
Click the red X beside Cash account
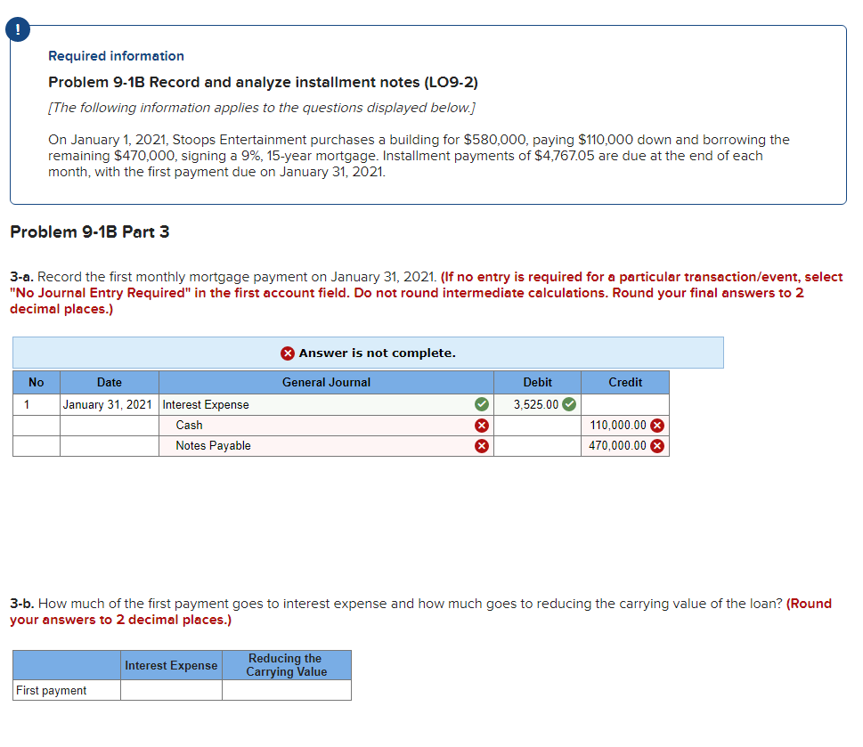click(x=481, y=425)
